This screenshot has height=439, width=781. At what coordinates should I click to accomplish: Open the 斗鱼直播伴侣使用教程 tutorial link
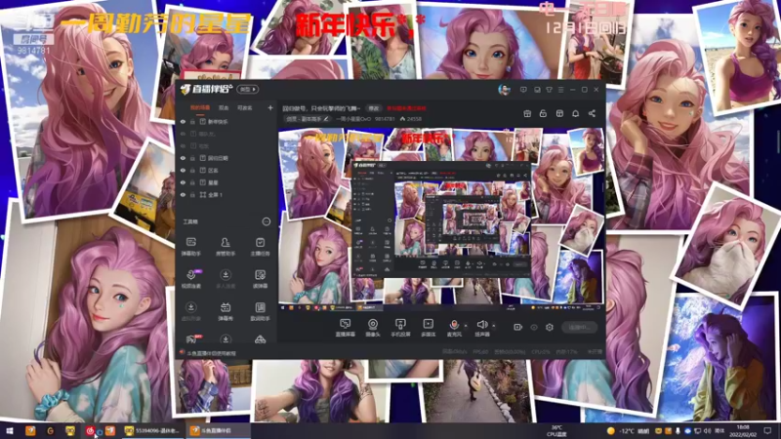coord(212,353)
